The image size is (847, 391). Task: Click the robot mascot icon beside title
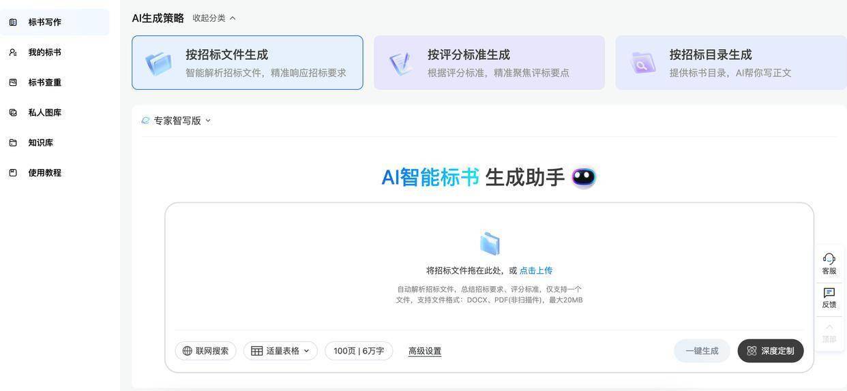click(x=583, y=178)
